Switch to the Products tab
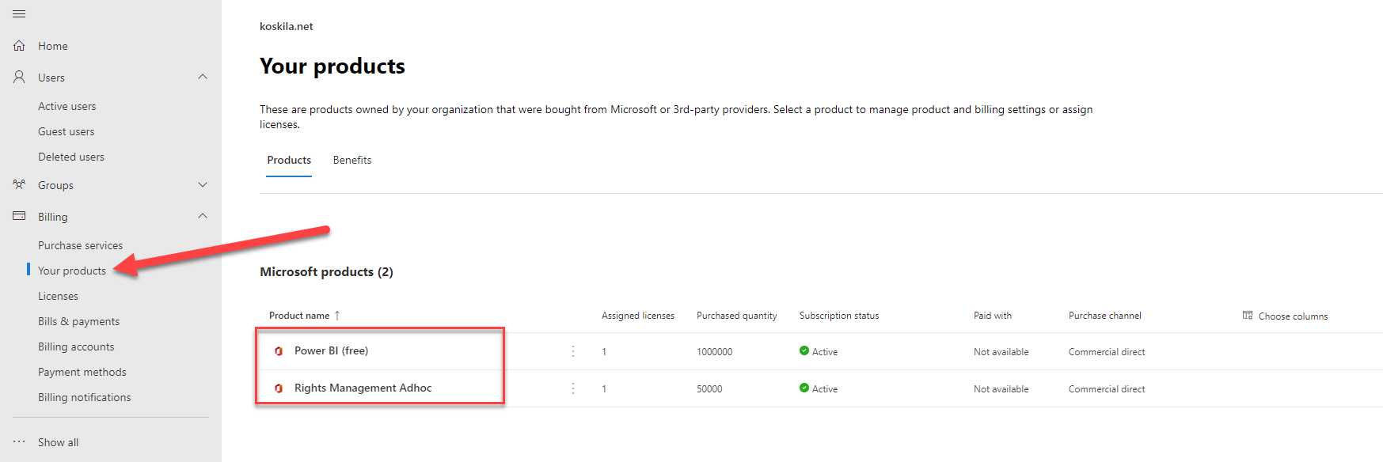The width and height of the screenshot is (1383, 462). click(289, 160)
